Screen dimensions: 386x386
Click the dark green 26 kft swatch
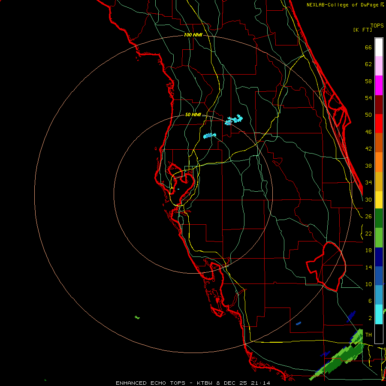(x=379, y=218)
